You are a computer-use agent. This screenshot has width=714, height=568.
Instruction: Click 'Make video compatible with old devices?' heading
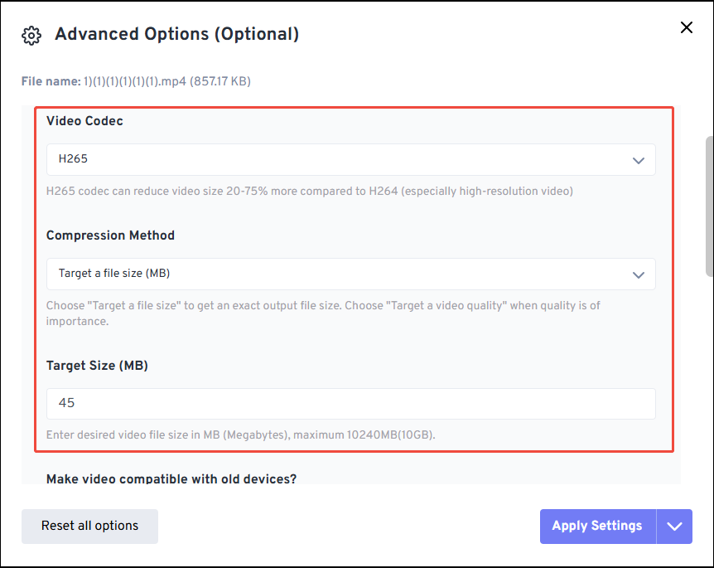[x=171, y=478]
